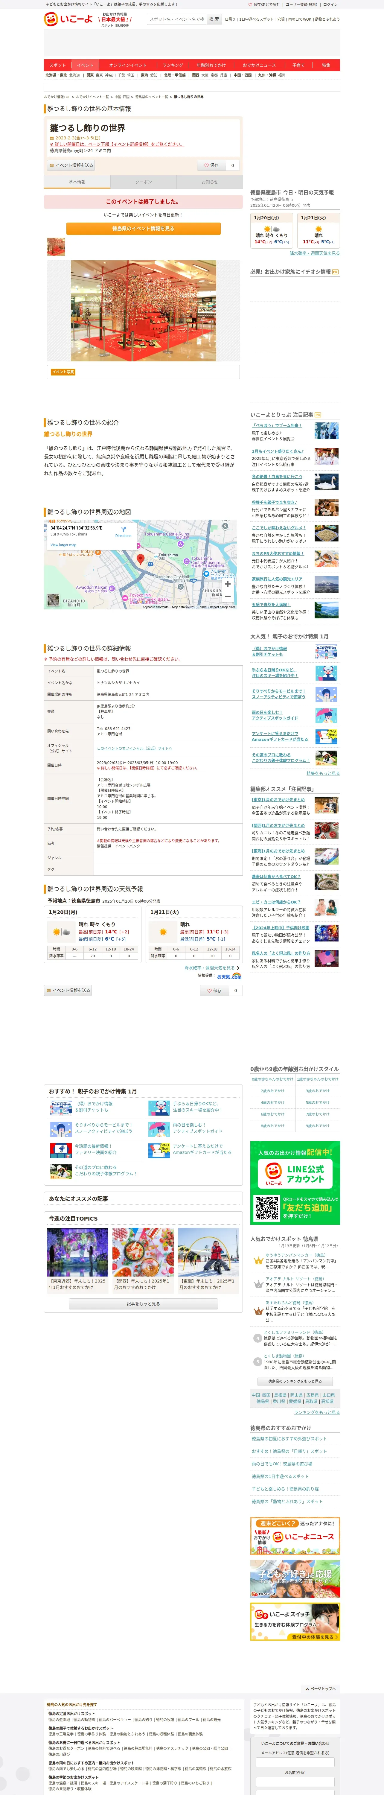Click the orange 徳島県のイベント情報を見る button

tap(144, 229)
